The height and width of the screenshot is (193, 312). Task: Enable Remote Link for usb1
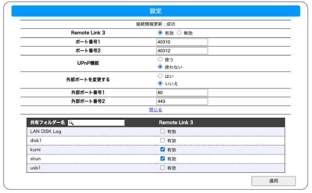163,168
